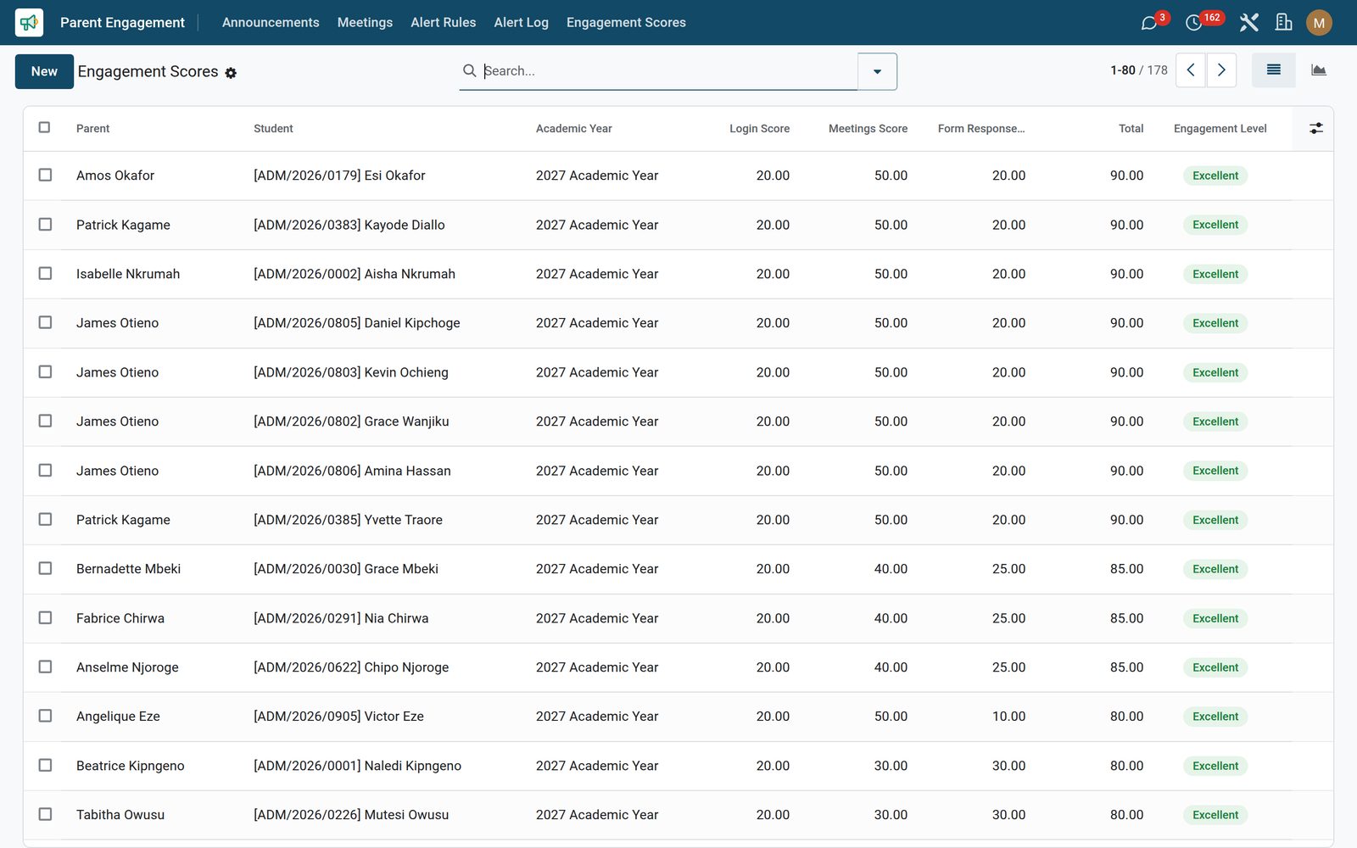
Task: Check the Angelique Eze row checkbox
Action: [x=45, y=716]
